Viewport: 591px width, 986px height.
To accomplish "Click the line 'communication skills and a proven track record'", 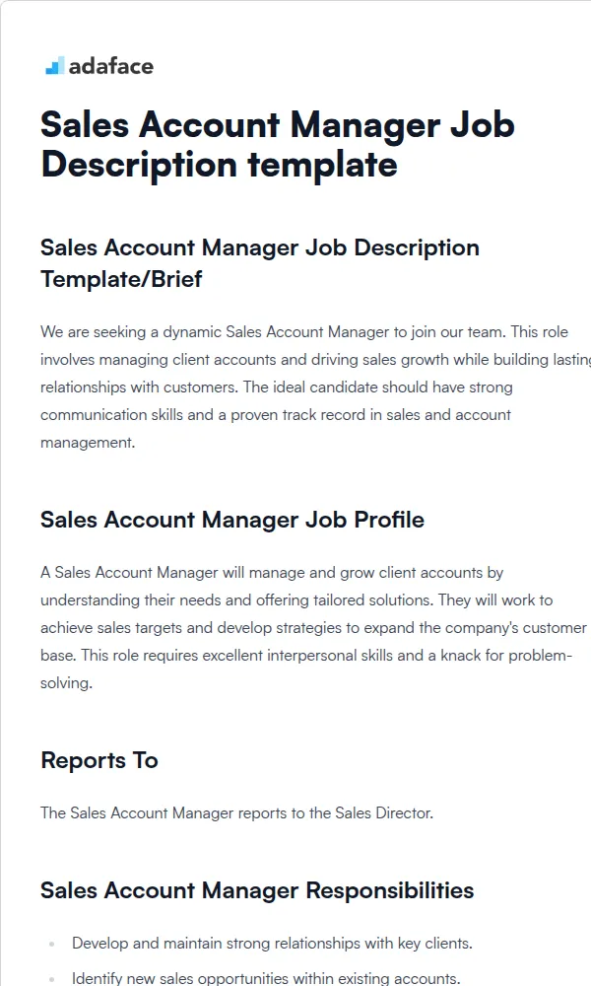I will pos(276,415).
